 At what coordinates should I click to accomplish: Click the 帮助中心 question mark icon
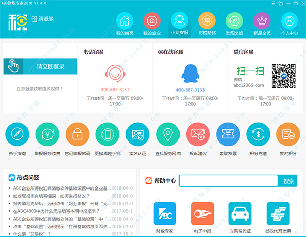149,181
